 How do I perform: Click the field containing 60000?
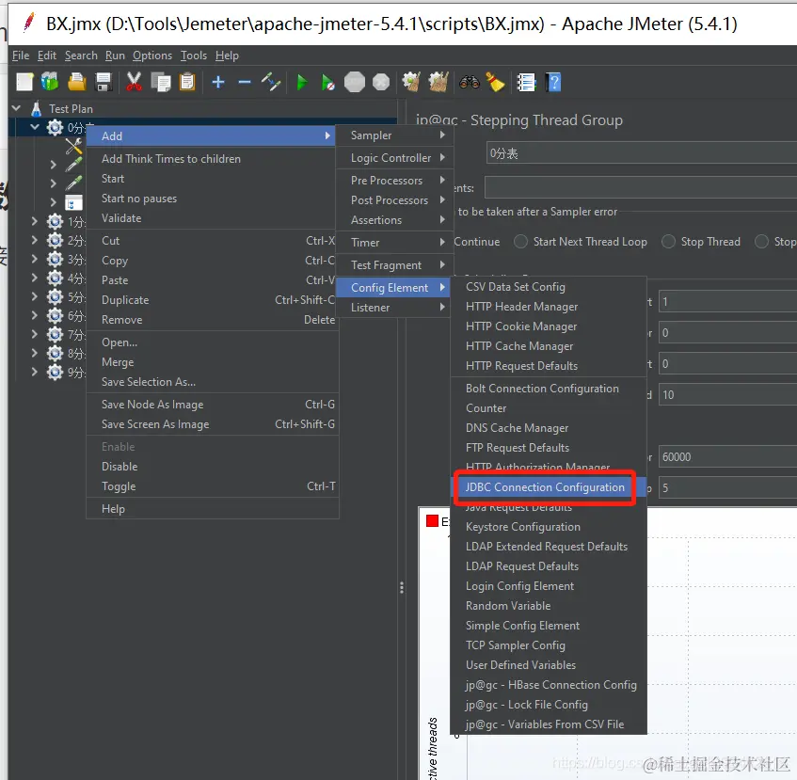pos(728,457)
